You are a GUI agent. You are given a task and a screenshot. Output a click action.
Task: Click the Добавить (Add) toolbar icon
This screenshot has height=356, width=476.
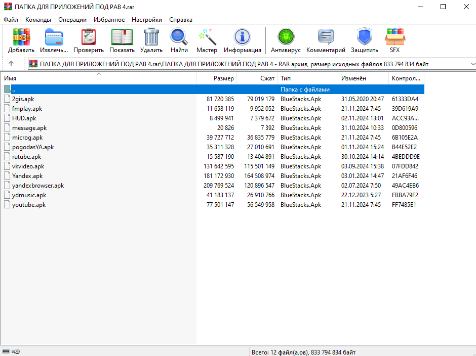(21, 37)
